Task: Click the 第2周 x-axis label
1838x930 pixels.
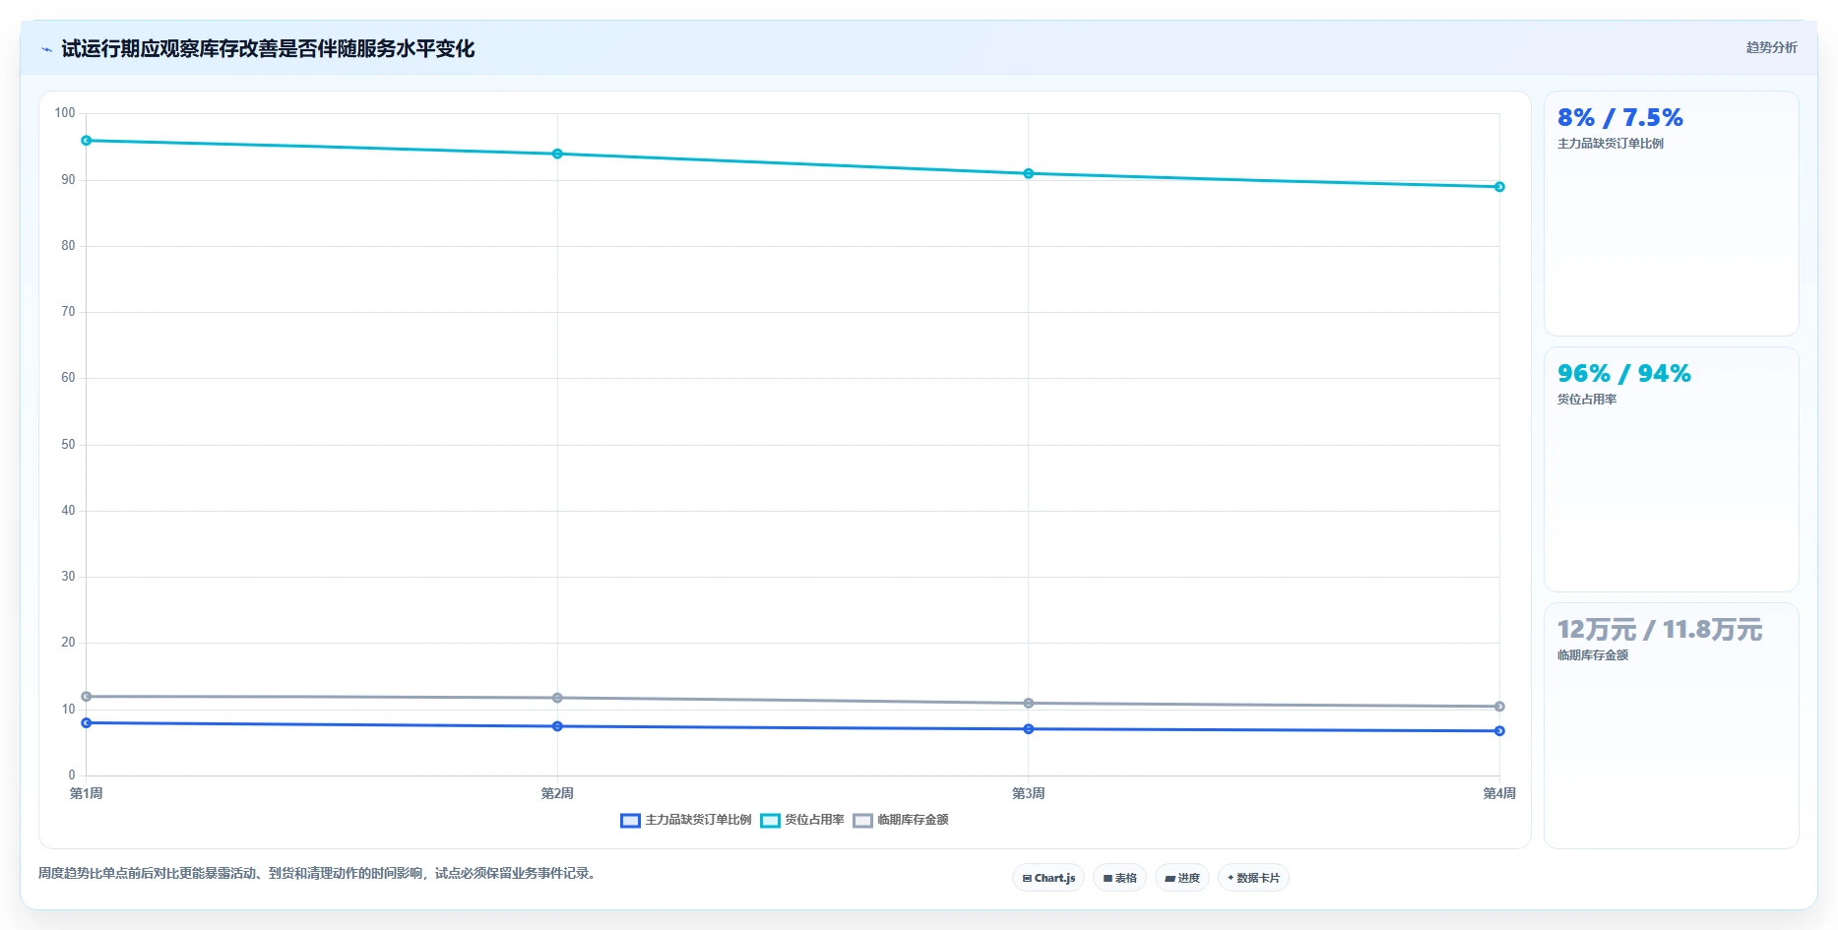Action: point(557,793)
